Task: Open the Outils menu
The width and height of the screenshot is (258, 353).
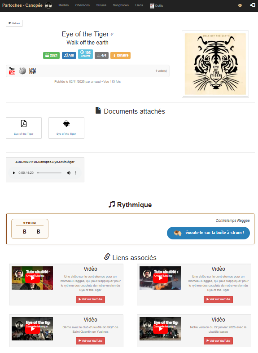Action: (157, 6)
